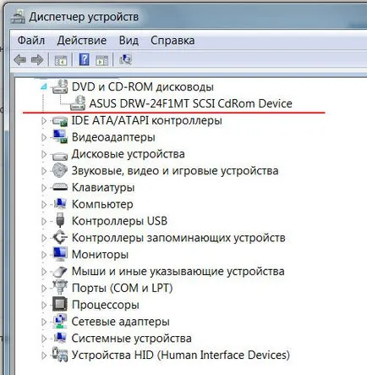Select the DVD и CD-ROM дисководы label
This screenshot has height=375, width=367.
(143, 87)
